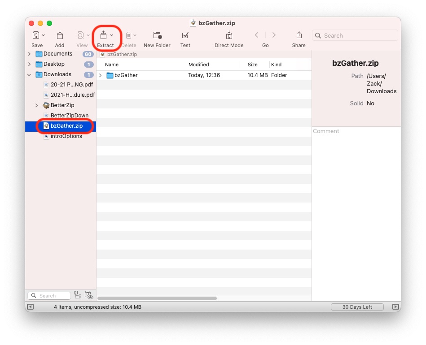The width and height of the screenshot is (426, 345).
Task: Open the Delete dropdown arrow
Action: click(x=135, y=35)
